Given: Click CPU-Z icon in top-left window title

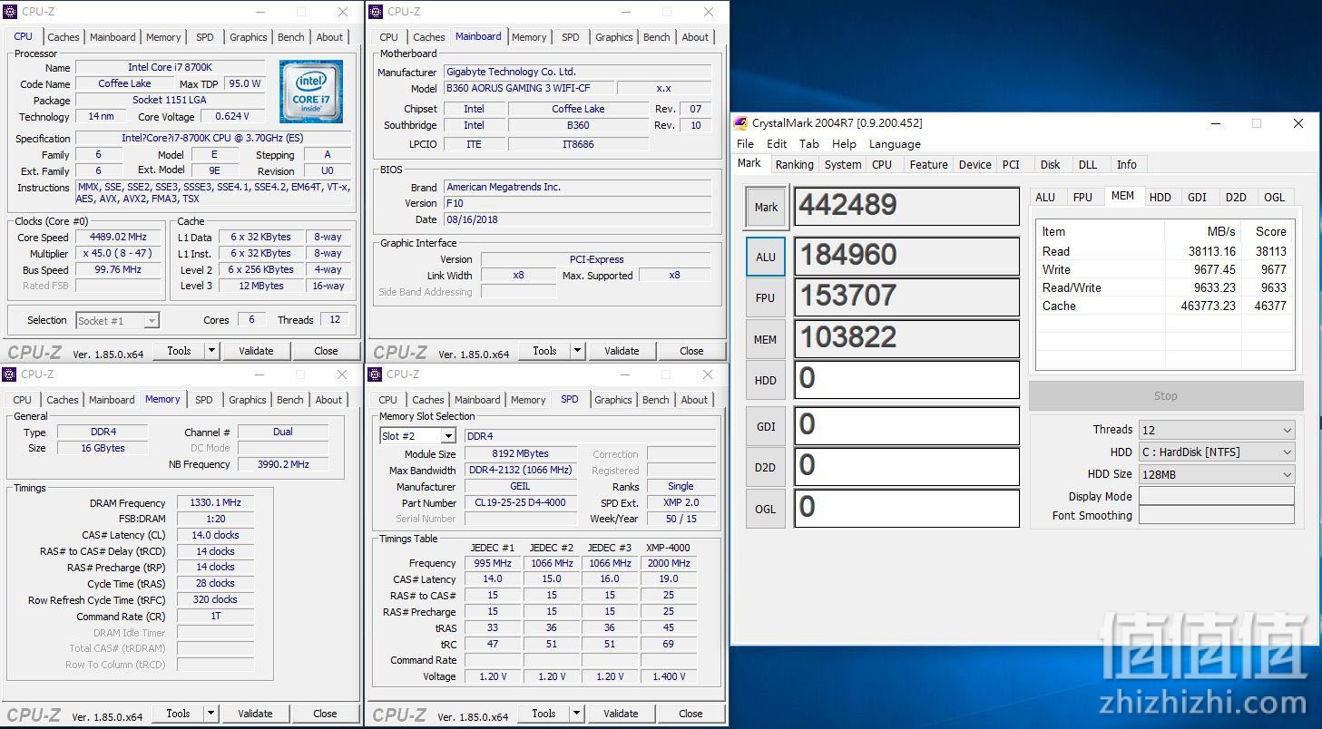Looking at the screenshot, I should (x=10, y=12).
